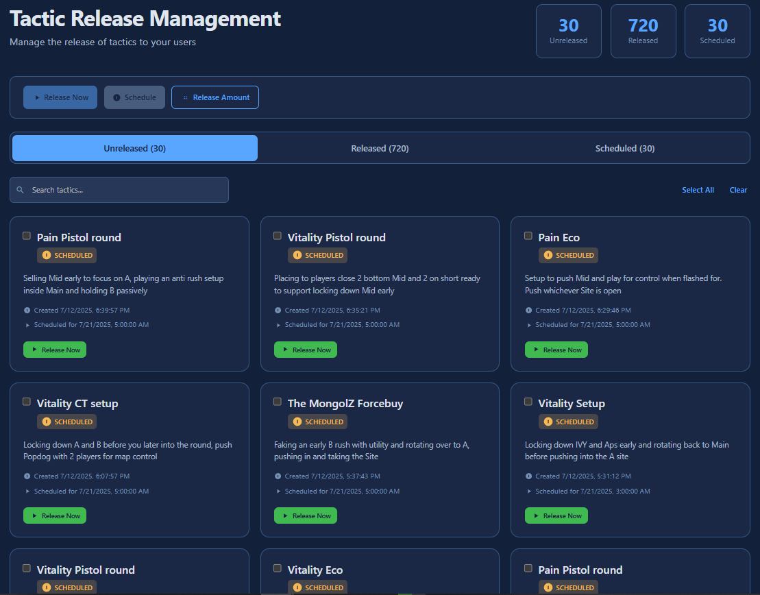The width and height of the screenshot is (760, 595).
Task: Tick the Vitality Eco checkbox
Action: tap(278, 568)
